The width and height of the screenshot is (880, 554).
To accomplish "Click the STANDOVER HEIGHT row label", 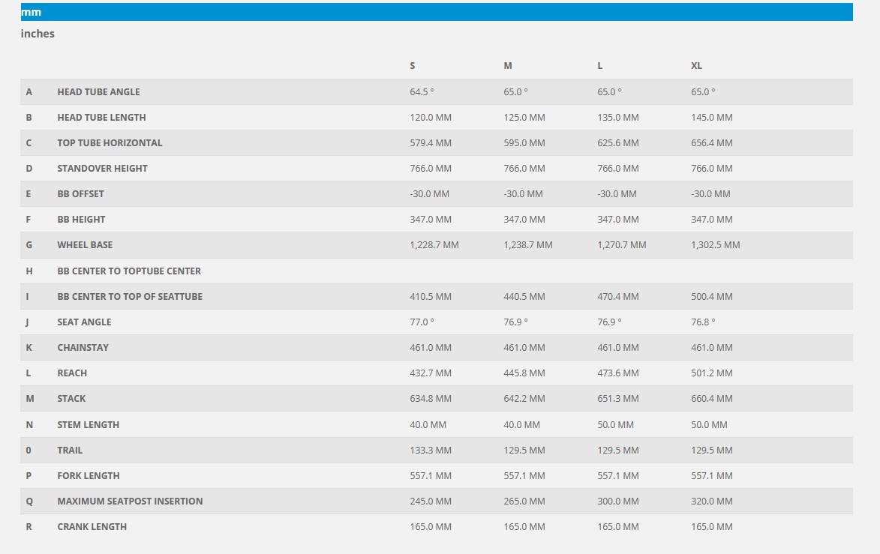I will click(x=102, y=169).
